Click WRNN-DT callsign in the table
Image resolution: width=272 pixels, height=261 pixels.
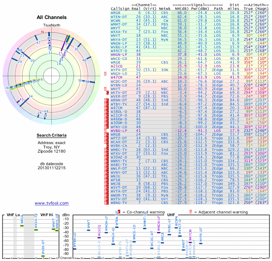point(119,100)
